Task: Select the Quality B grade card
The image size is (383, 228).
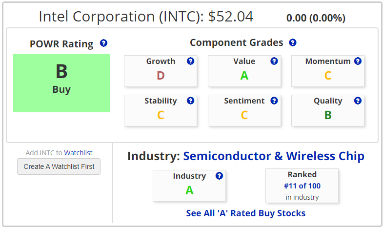Action: 328,110
